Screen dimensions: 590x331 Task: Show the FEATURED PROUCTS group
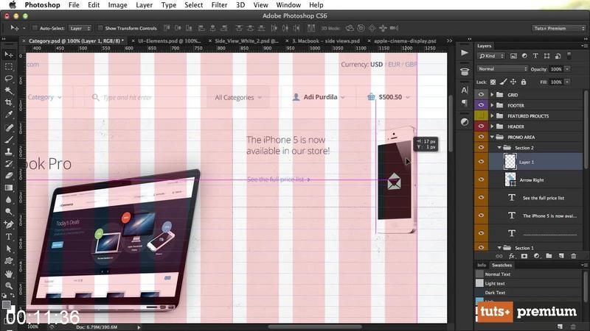tap(481, 115)
